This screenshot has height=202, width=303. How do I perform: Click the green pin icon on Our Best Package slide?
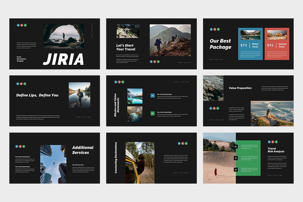coord(218,29)
